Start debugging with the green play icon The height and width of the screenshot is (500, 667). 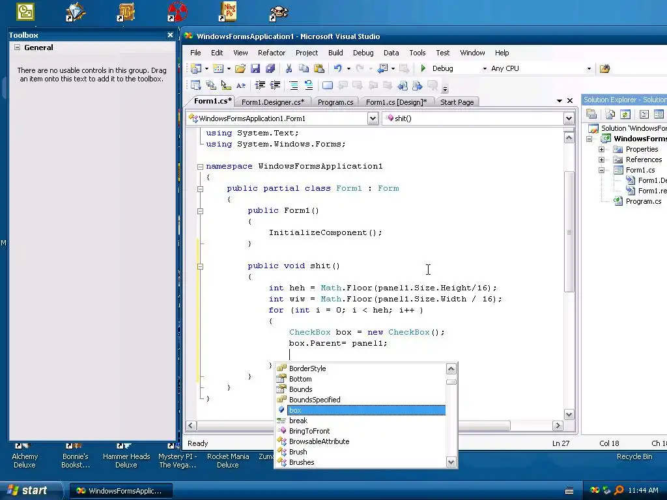tap(423, 68)
